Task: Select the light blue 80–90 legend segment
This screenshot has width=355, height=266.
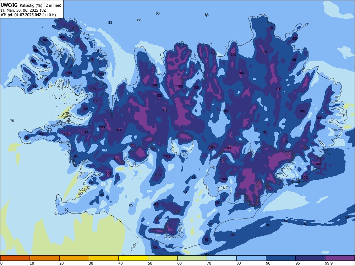Action: click(251, 258)
